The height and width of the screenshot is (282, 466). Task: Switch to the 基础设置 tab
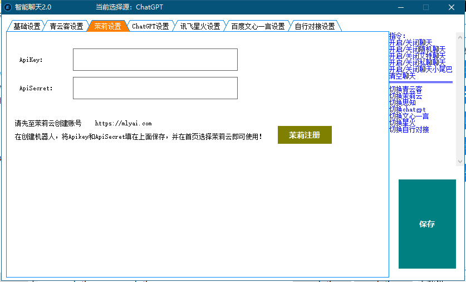(26, 26)
